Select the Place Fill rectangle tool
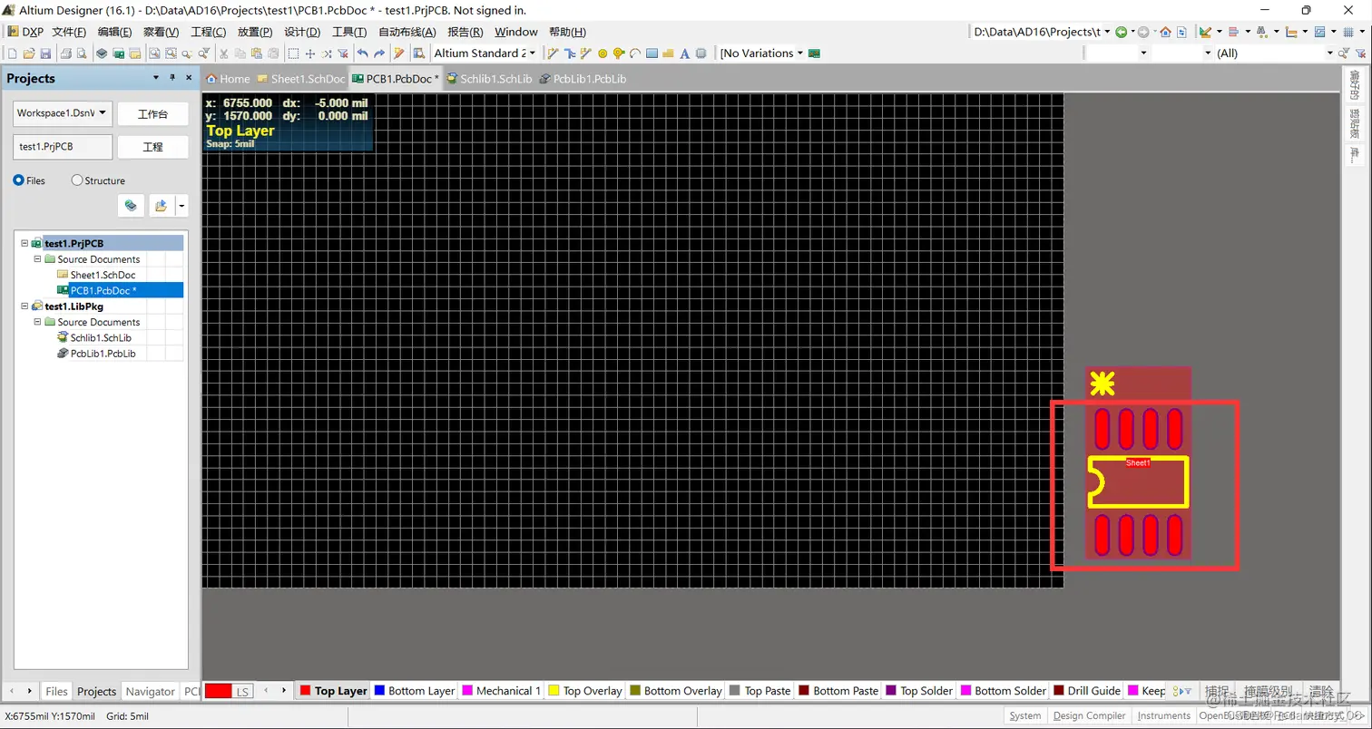 [652, 53]
